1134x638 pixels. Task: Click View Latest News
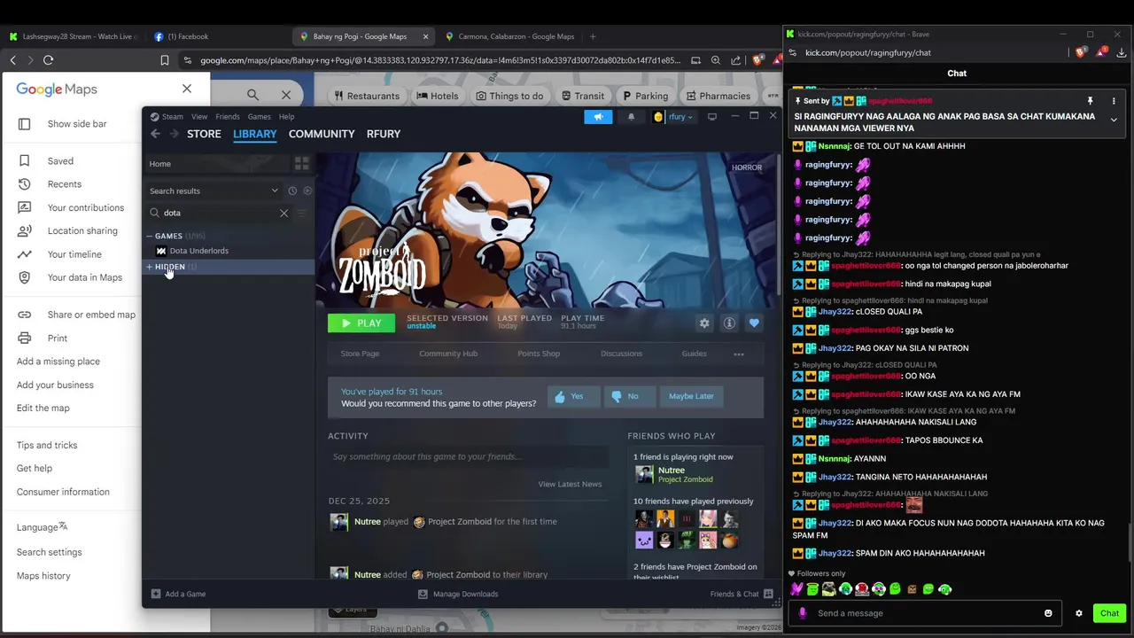(570, 484)
